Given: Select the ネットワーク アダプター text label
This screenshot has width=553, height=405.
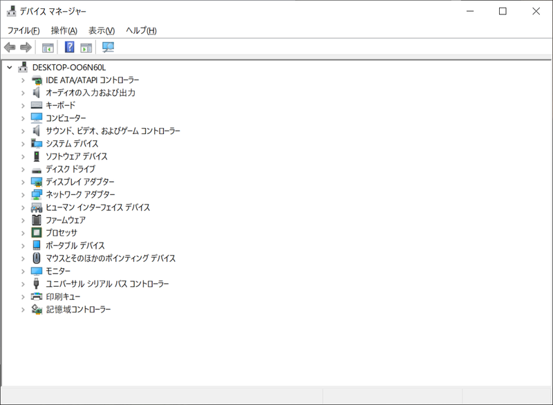Looking at the screenshot, I should [80, 195].
